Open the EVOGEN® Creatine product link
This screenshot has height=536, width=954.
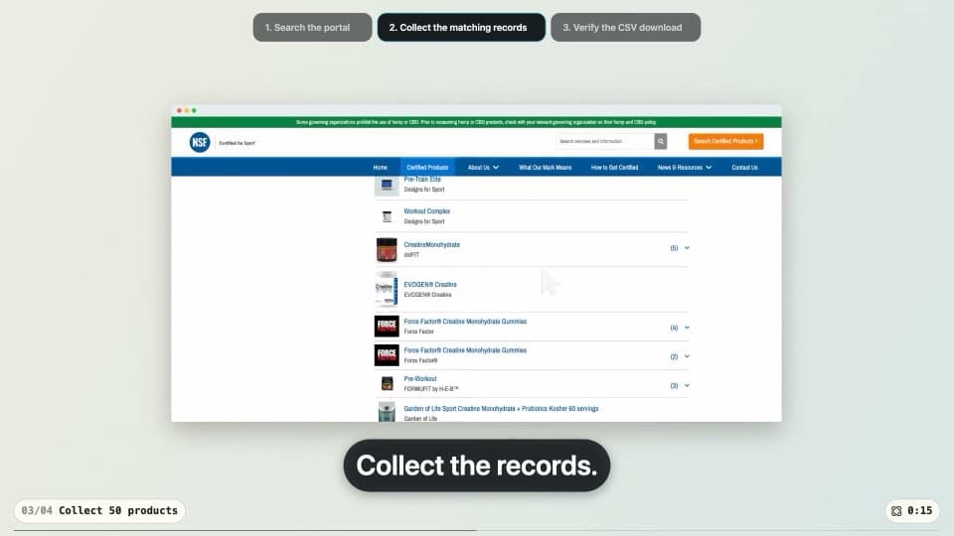tap(430, 285)
